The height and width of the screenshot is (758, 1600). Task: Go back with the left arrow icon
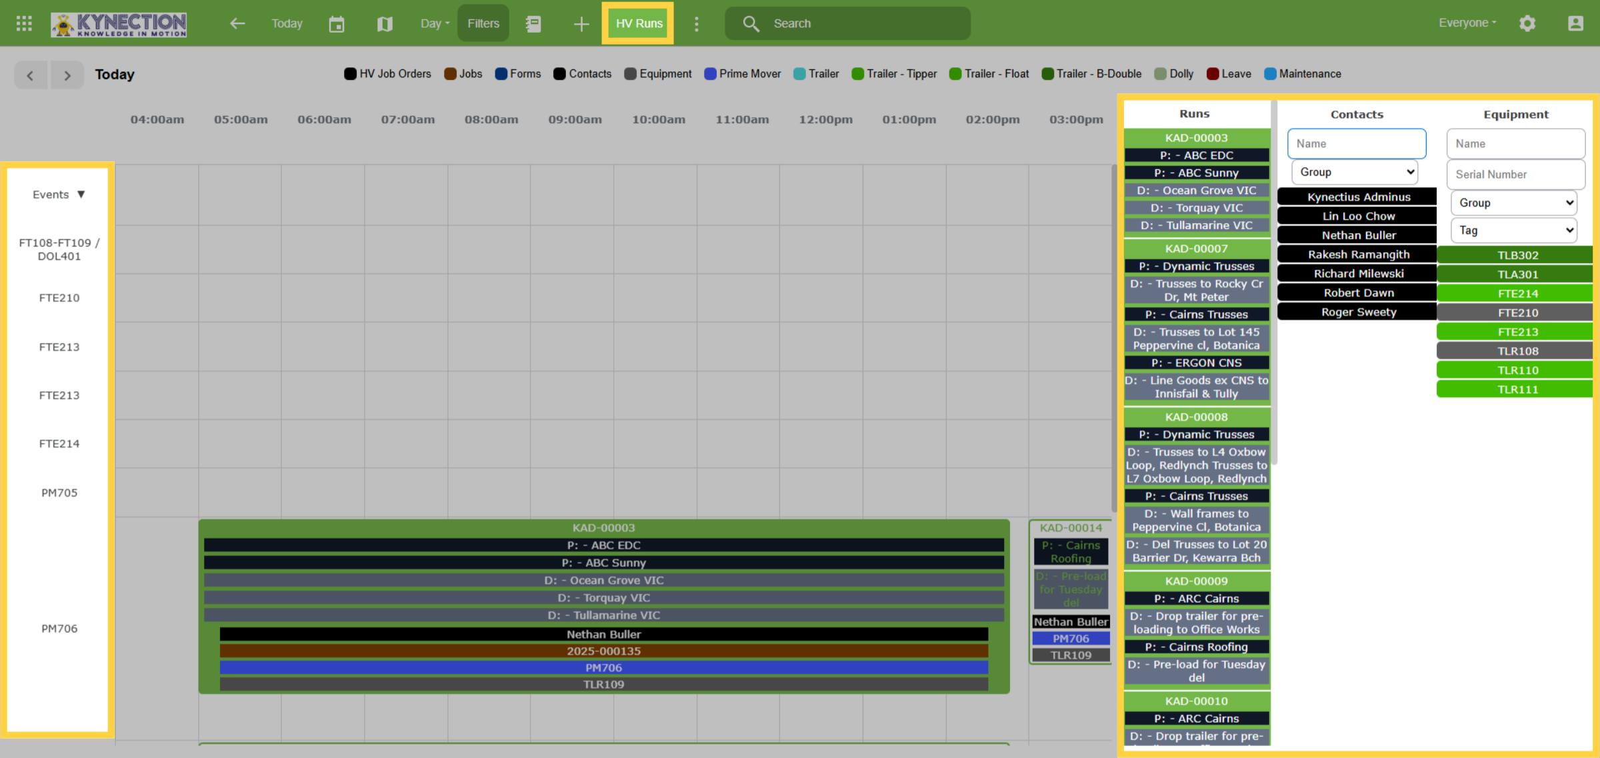pos(237,23)
